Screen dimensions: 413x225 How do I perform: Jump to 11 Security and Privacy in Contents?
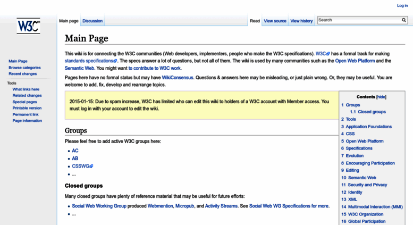point(364,185)
